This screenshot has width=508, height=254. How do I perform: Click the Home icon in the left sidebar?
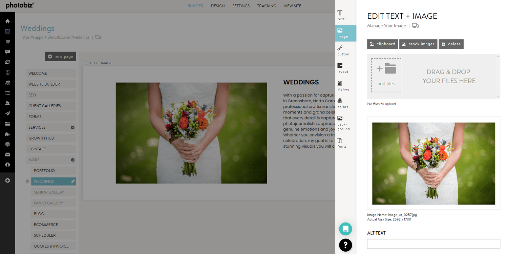coord(7,21)
